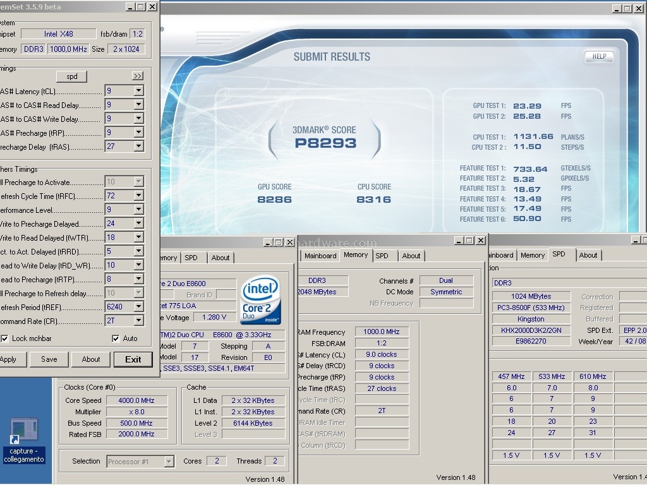Click the Threads value field
This screenshot has height=485, width=647.
pyautogui.click(x=275, y=461)
